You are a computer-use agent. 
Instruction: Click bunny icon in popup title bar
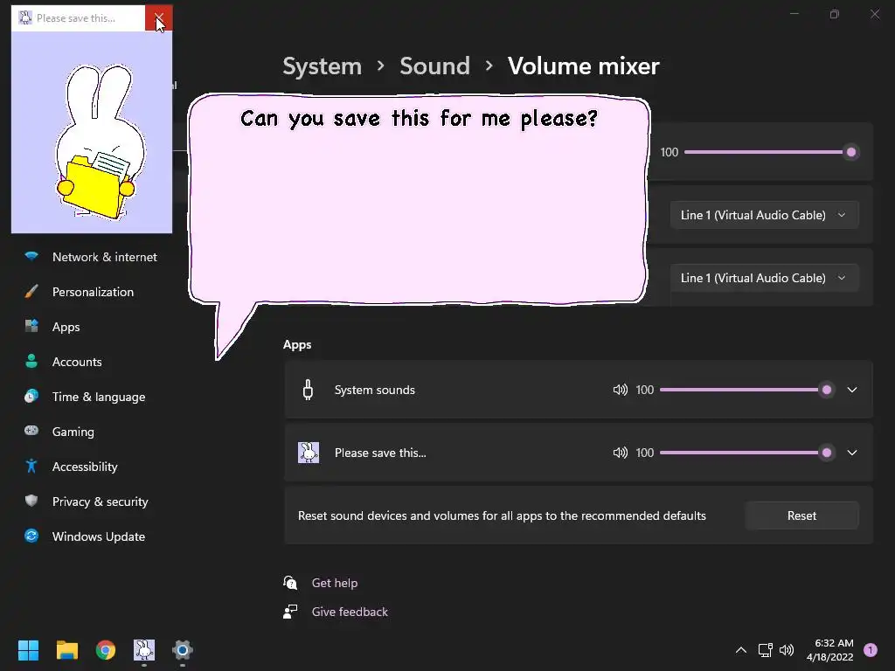[25, 17]
